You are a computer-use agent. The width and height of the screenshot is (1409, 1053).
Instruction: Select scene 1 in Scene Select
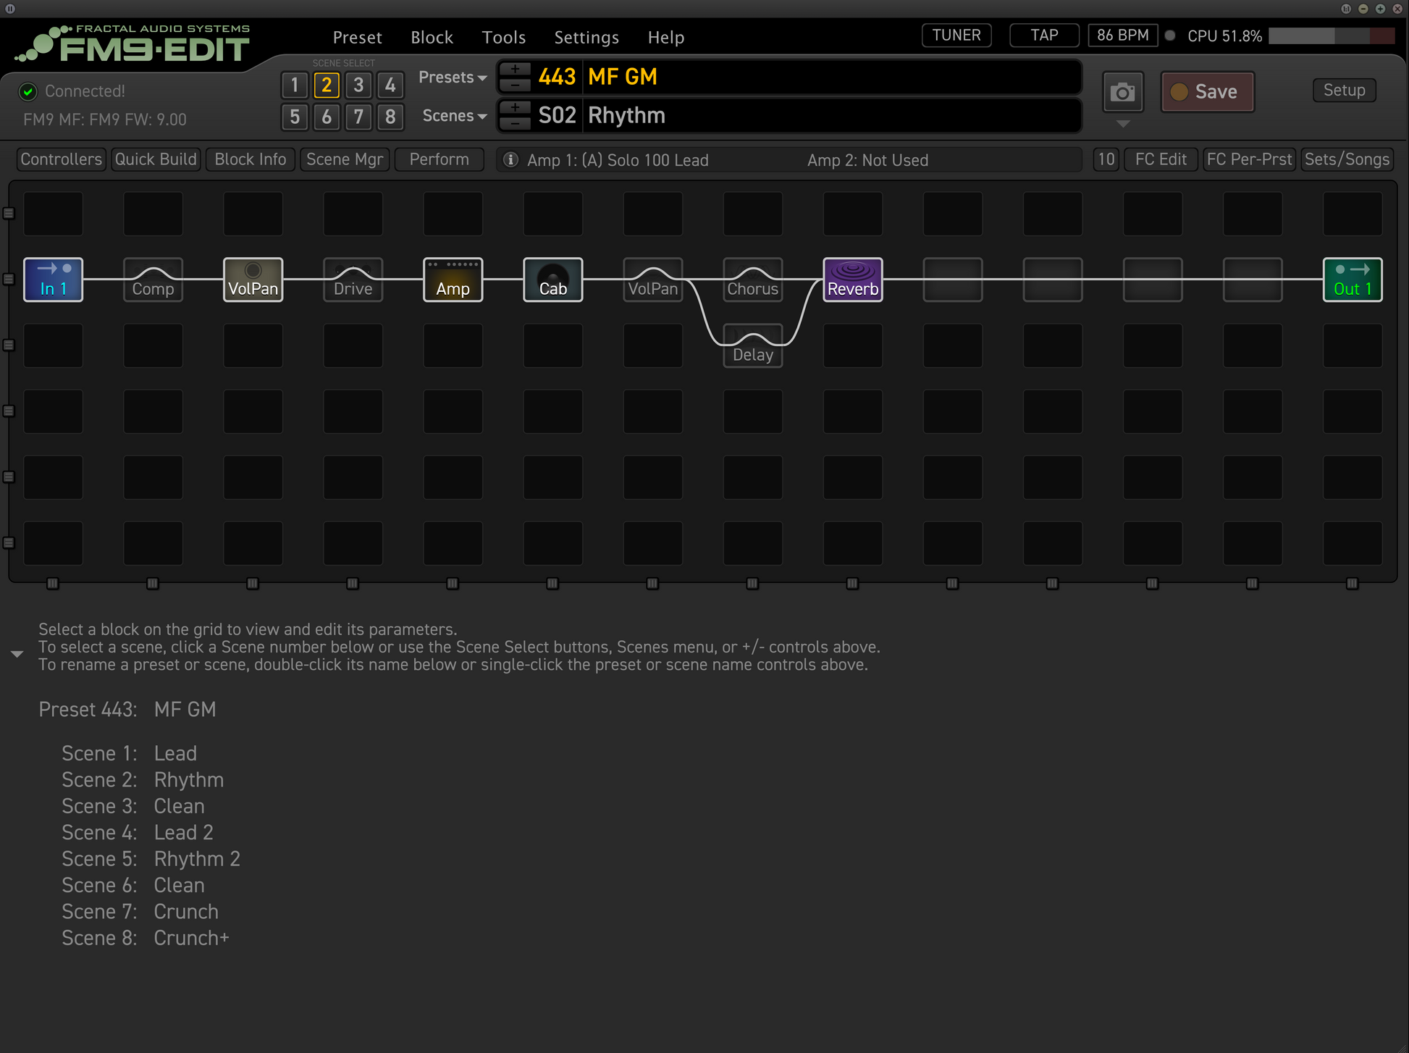pyautogui.click(x=295, y=85)
